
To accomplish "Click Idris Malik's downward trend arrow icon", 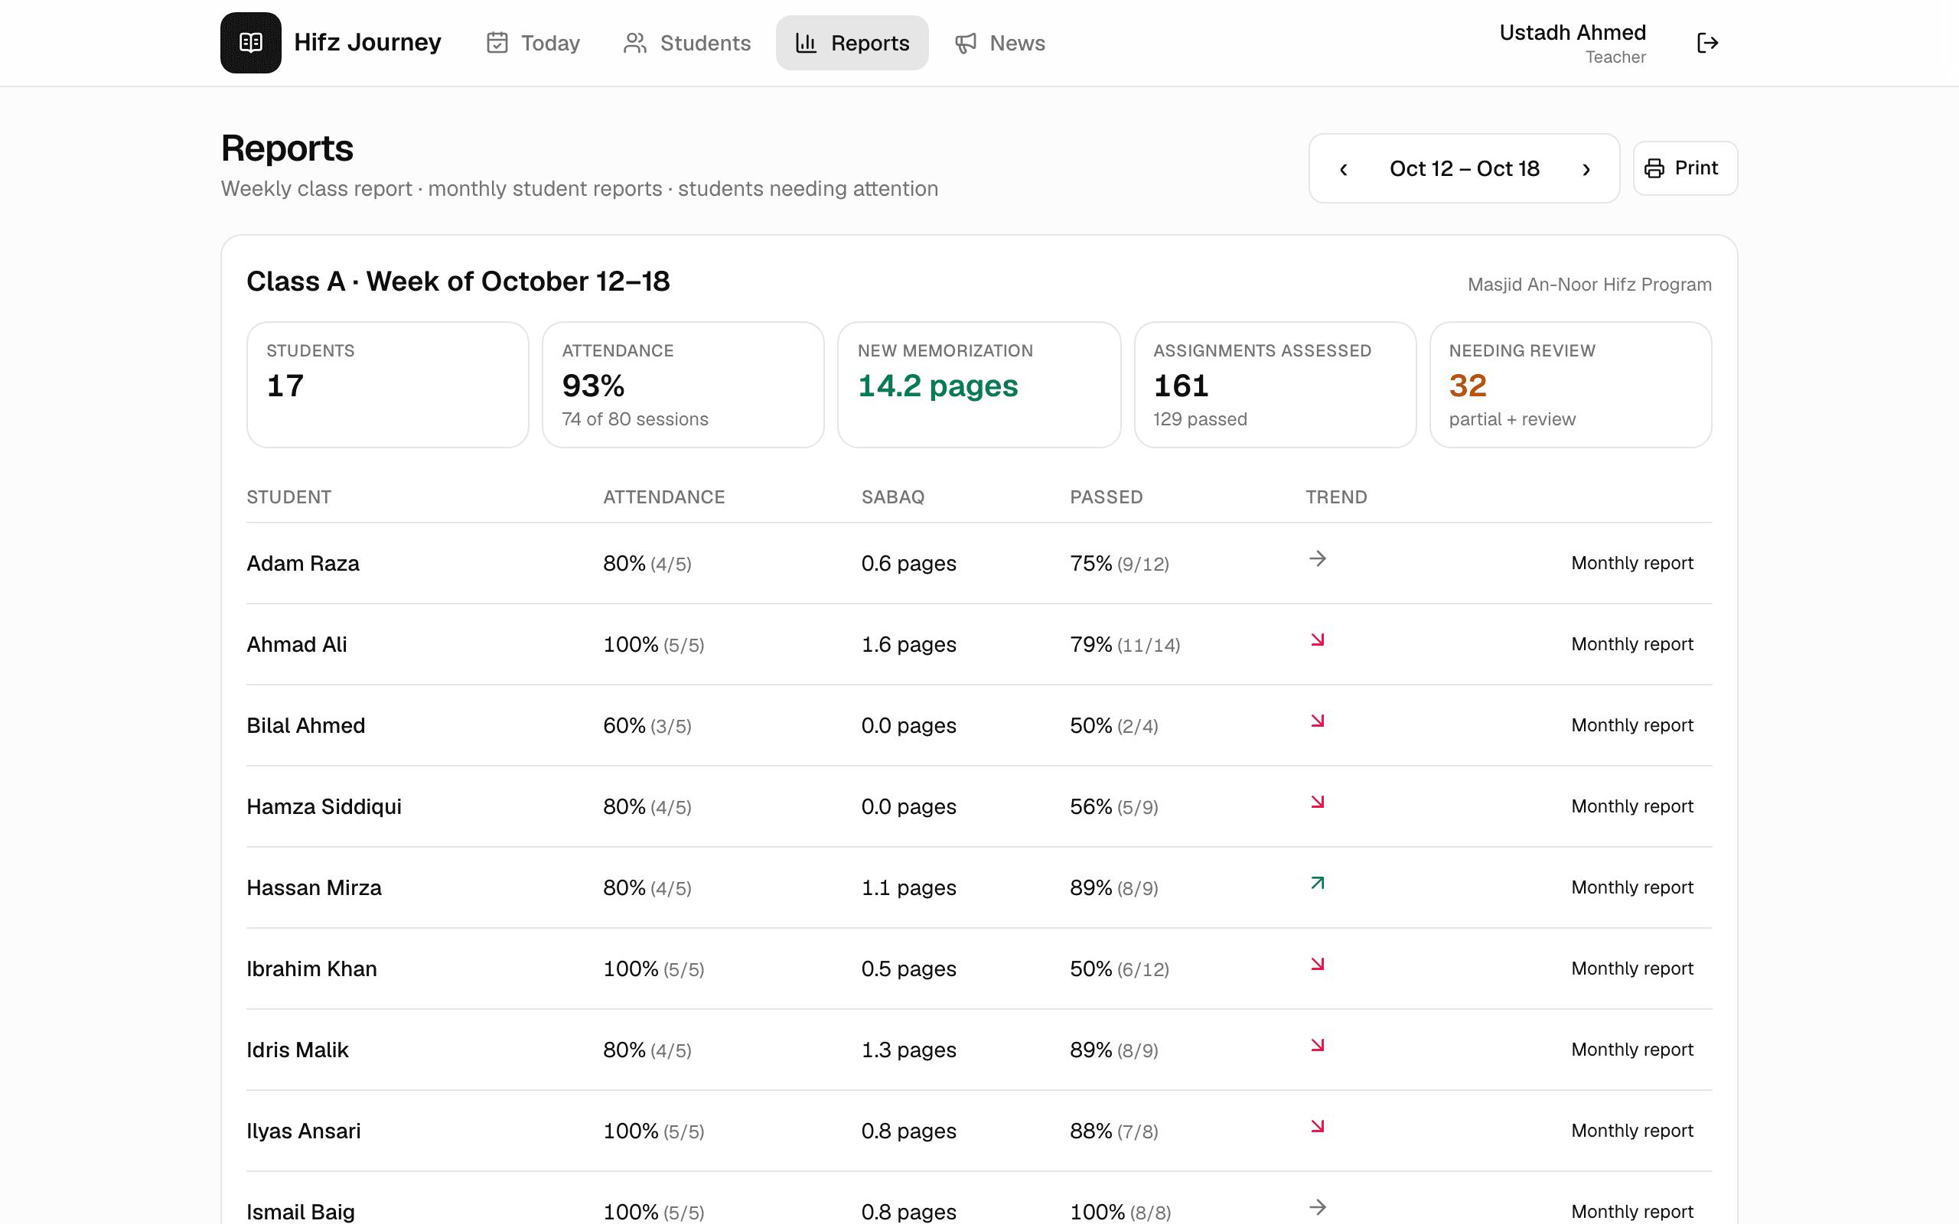I will point(1317,1045).
